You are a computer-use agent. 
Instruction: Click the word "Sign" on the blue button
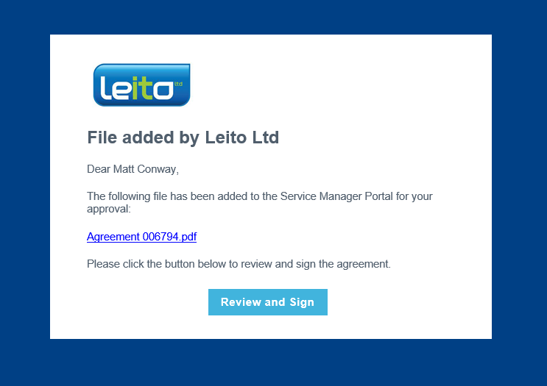coord(302,302)
